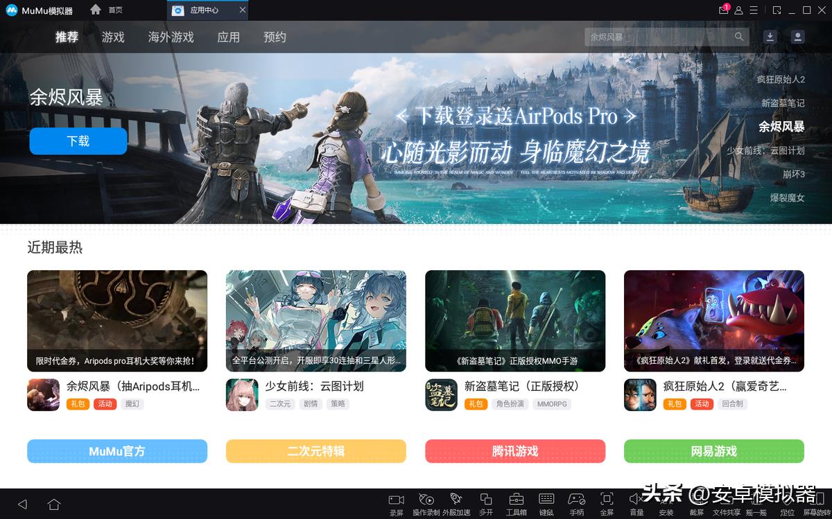Switch to the 预约 navigation tab
Screen dimensions: 832x519
point(275,37)
